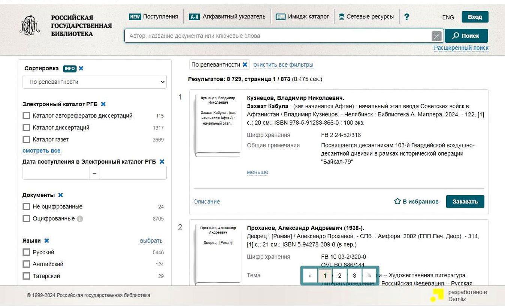Click the INFO badge next to Сортировка

(70, 68)
